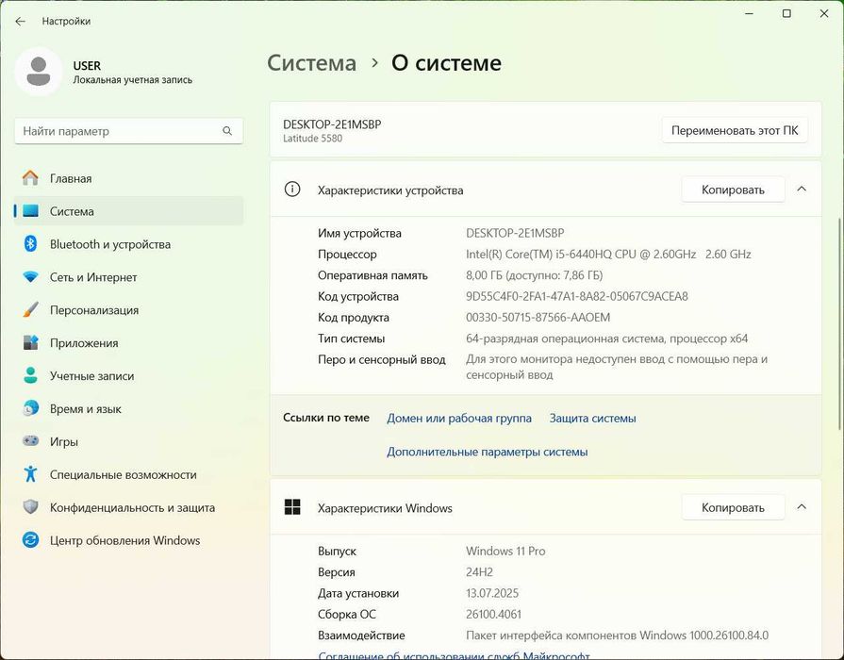Viewport: 844px width, 660px height.
Task: Collapse the Windows specifications (Характеристики Windows) section
Action: (802, 507)
